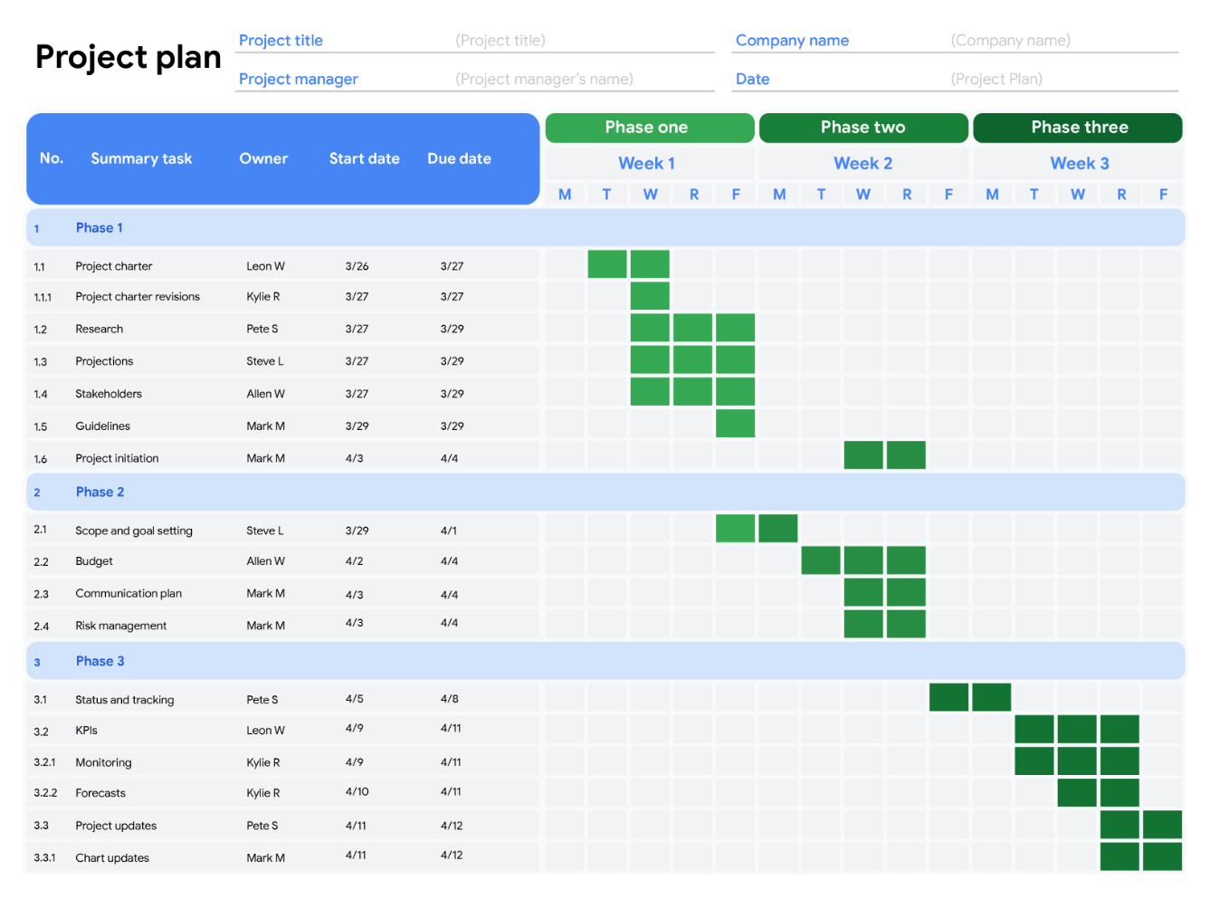Select the Week 3 label
Image resolution: width=1210 pixels, height=909 pixels.
tap(1079, 164)
